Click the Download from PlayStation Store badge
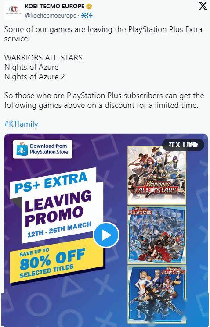 [x=43, y=149]
